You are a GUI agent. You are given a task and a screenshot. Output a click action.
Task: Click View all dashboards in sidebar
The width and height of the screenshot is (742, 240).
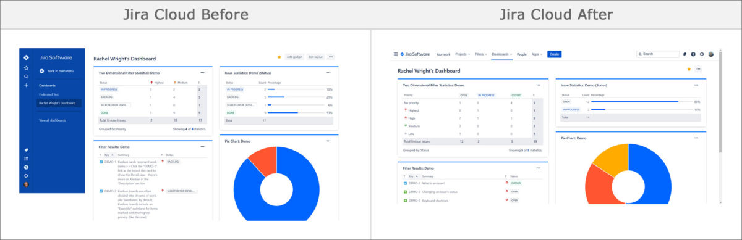[x=52, y=120]
